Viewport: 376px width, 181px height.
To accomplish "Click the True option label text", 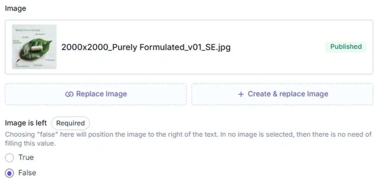I will (26, 157).
